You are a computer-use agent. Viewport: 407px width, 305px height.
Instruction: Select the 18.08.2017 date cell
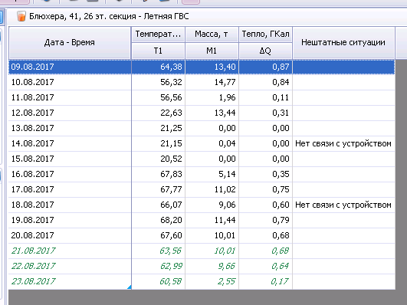(70, 205)
